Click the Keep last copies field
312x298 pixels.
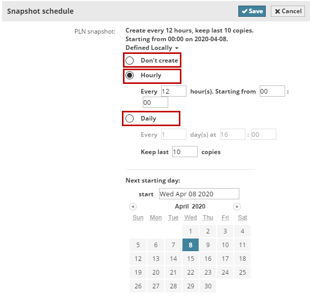185,152
